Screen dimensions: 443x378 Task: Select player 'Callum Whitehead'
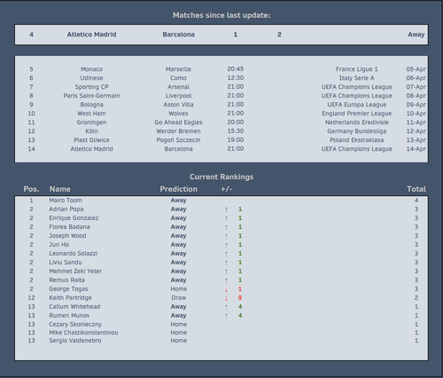pos(74,307)
